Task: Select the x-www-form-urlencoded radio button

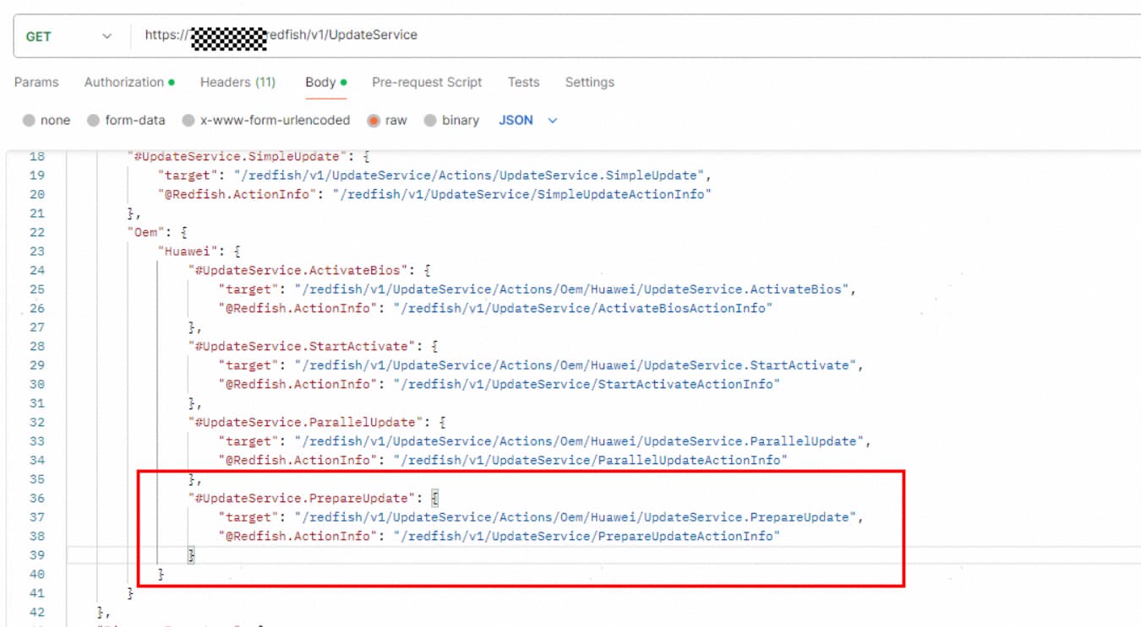Action: 188,121
